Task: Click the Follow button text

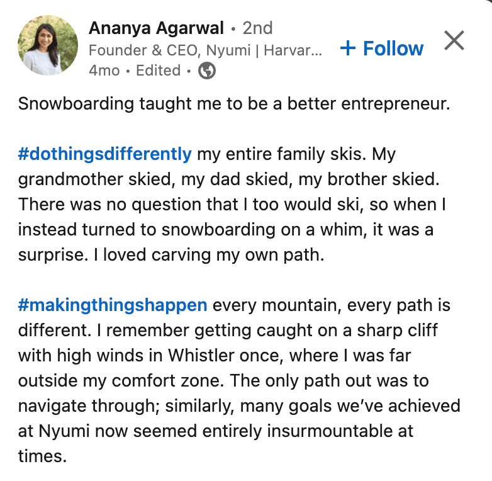Action: [x=393, y=48]
